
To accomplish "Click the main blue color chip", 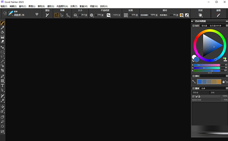I will 196,60.
